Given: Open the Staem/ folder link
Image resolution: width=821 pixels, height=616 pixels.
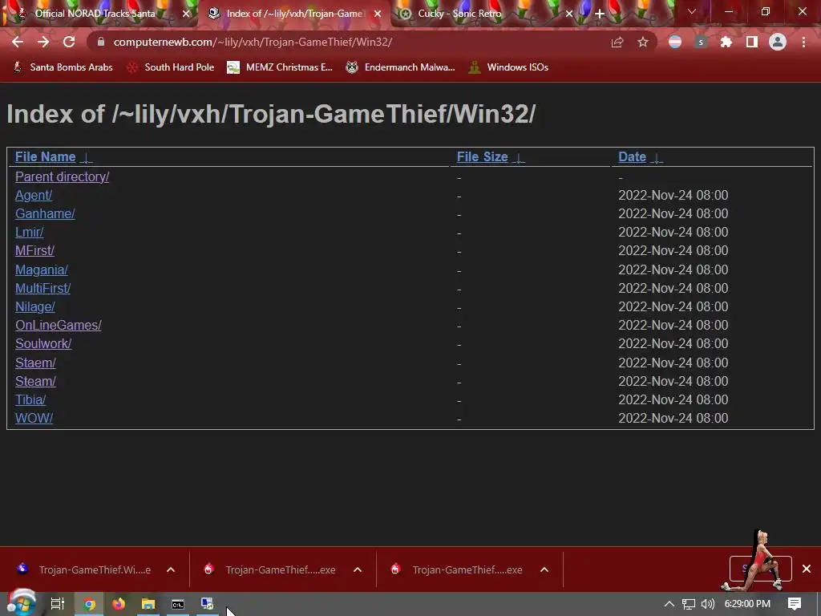Looking at the screenshot, I should [x=35, y=363].
